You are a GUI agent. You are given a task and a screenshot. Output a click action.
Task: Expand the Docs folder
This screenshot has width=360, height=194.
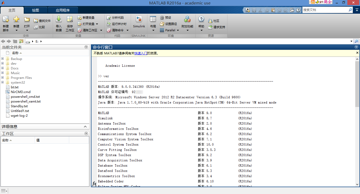tap(2, 68)
